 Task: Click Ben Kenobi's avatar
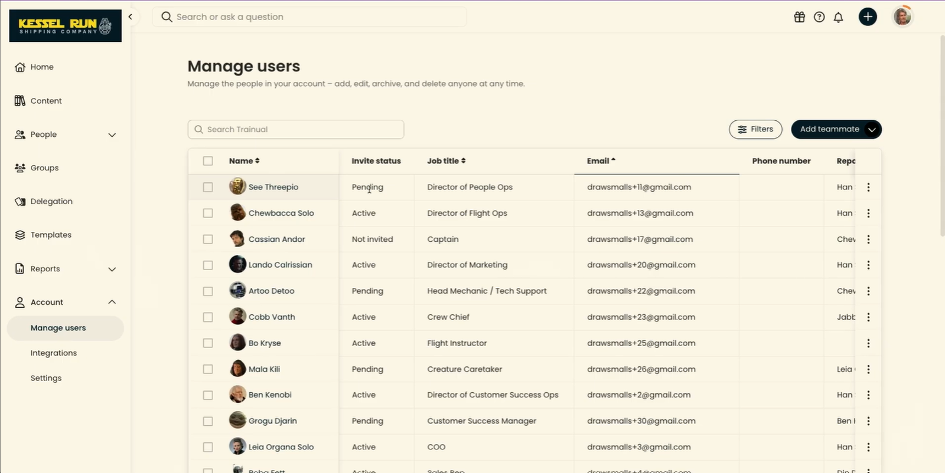pyautogui.click(x=237, y=394)
